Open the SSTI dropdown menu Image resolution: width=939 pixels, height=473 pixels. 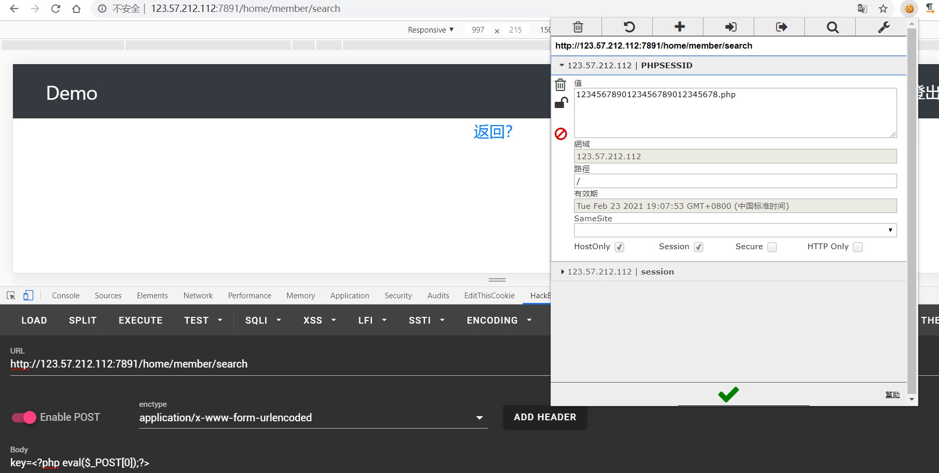(x=427, y=321)
